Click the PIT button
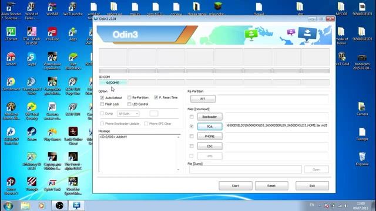The height and width of the screenshot is (211, 376). (x=203, y=99)
